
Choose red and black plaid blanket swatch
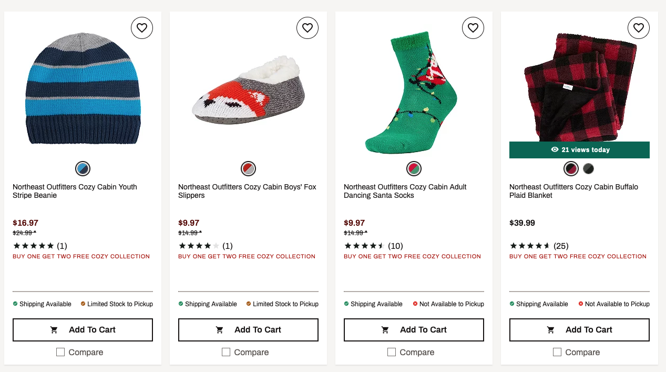571,169
